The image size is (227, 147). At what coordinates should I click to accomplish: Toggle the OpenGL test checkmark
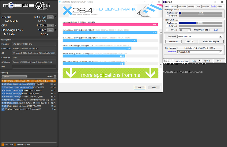point(55,17)
